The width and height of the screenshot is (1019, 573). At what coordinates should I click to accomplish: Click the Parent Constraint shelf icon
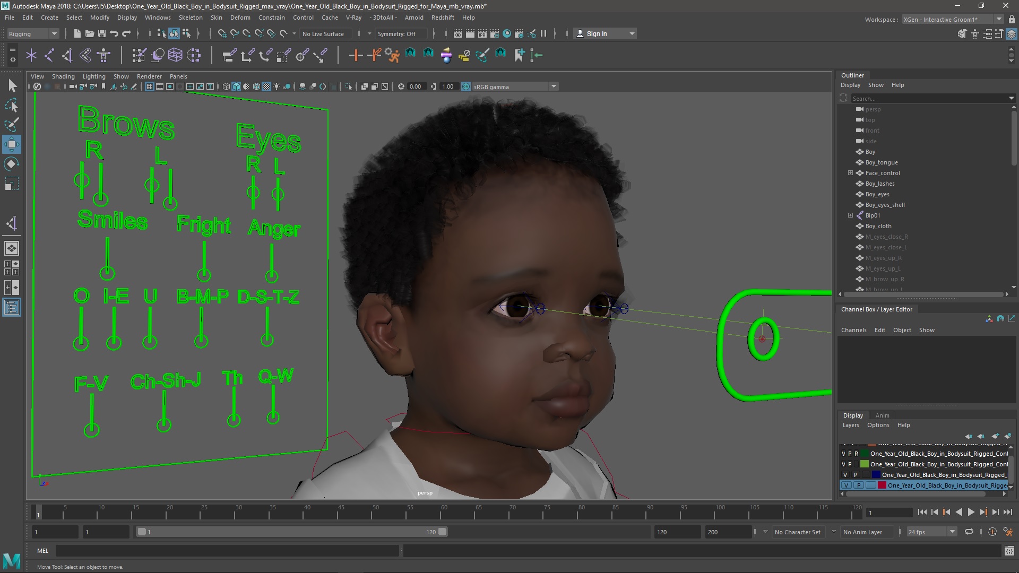pyautogui.click(x=229, y=55)
